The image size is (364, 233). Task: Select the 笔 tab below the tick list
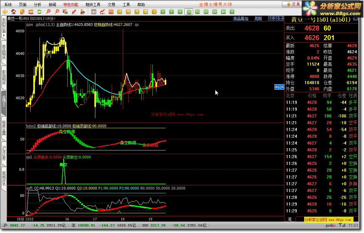[x=290, y=219]
